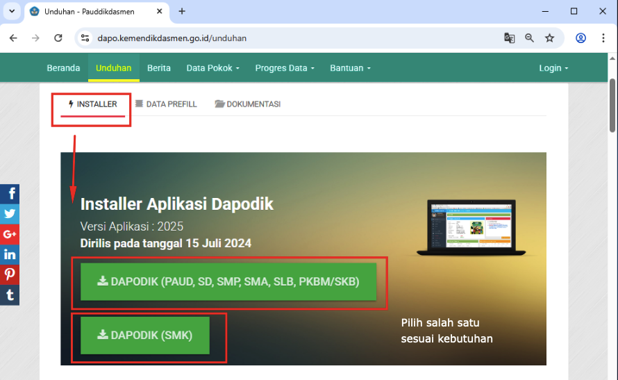The image size is (618, 380).
Task: Click 'Versi Aplikasi : 2025' text
Action: click(132, 226)
